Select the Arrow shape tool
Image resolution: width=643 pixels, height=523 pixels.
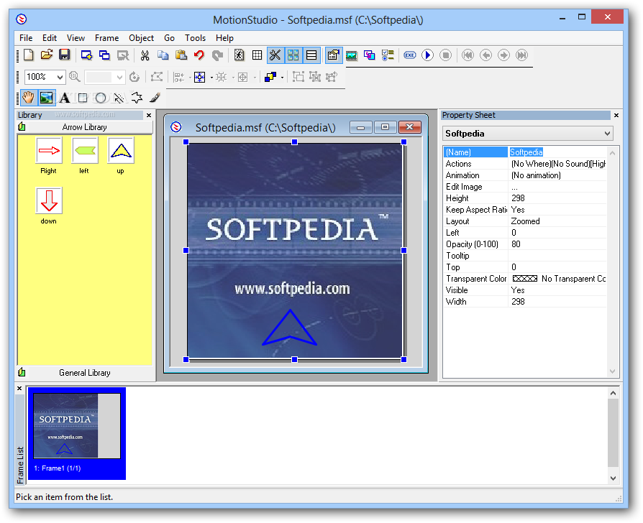[137, 98]
